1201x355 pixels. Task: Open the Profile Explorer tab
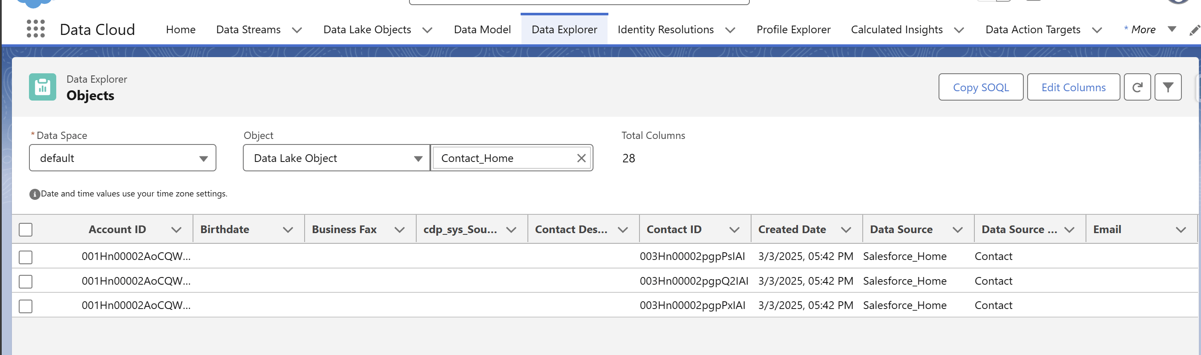pos(794,30)
